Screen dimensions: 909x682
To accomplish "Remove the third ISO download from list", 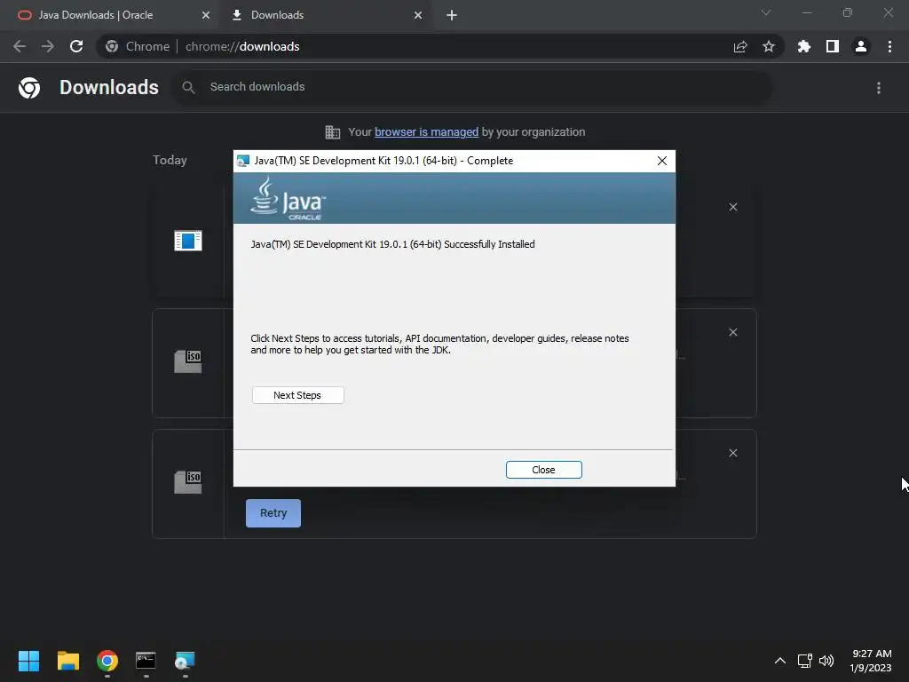I will (x=733, y=453).
